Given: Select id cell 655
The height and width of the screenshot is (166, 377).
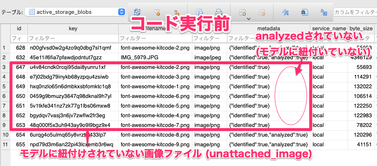Looking at the screenshot, I should pyautogui.click(x=19, y=145).
